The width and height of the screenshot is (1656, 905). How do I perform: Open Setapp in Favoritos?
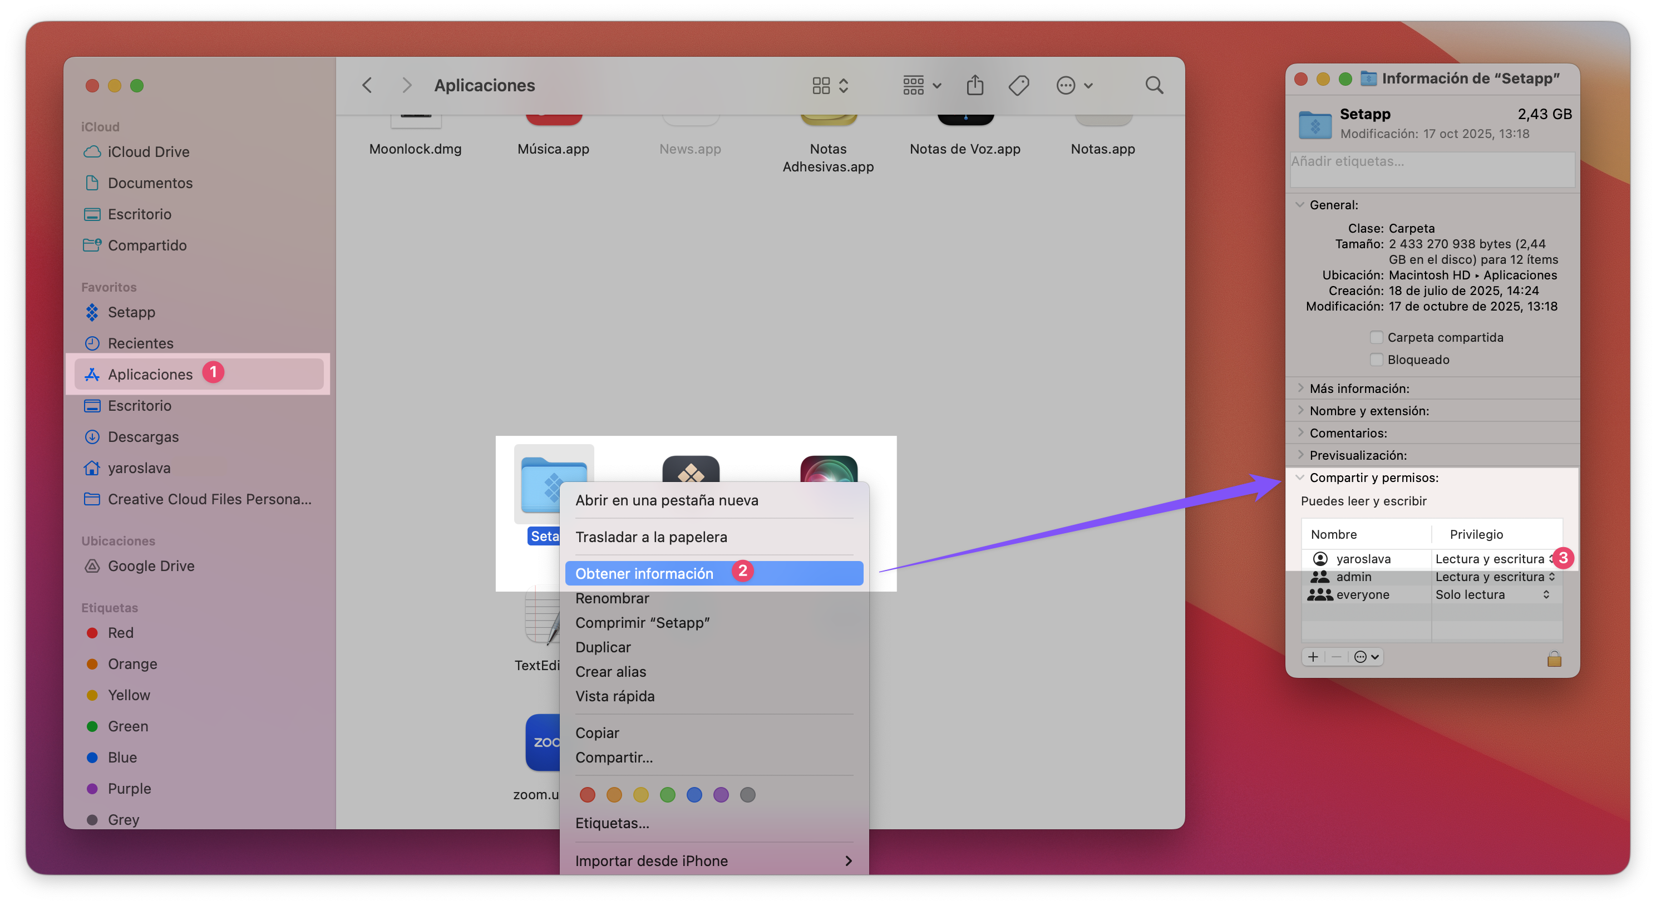pyautogui.click(x=198, y=312)
